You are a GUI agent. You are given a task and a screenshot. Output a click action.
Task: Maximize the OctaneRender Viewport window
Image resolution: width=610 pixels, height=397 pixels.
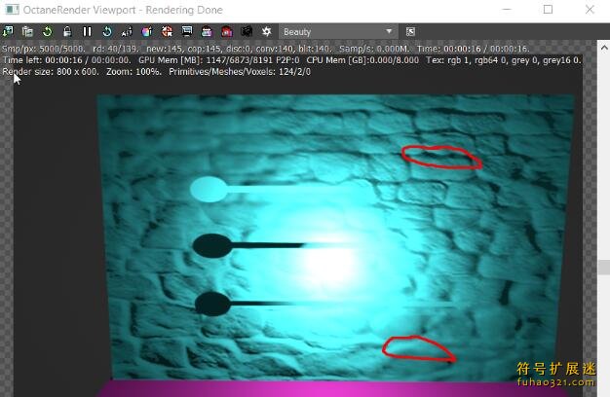coord(548,10)
